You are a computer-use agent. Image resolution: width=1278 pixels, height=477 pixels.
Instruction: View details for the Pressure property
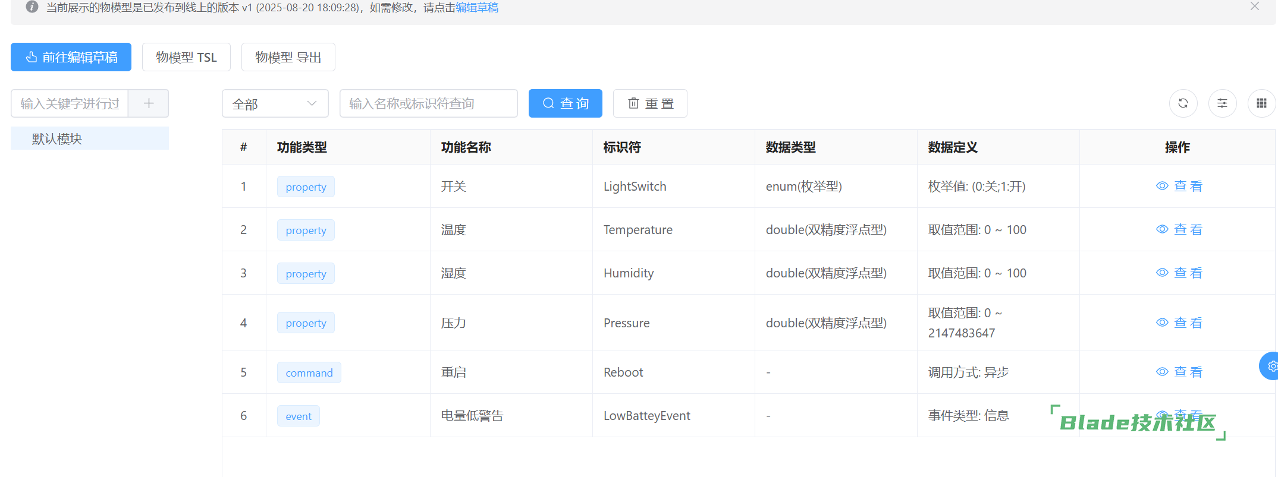[1179, 323]
